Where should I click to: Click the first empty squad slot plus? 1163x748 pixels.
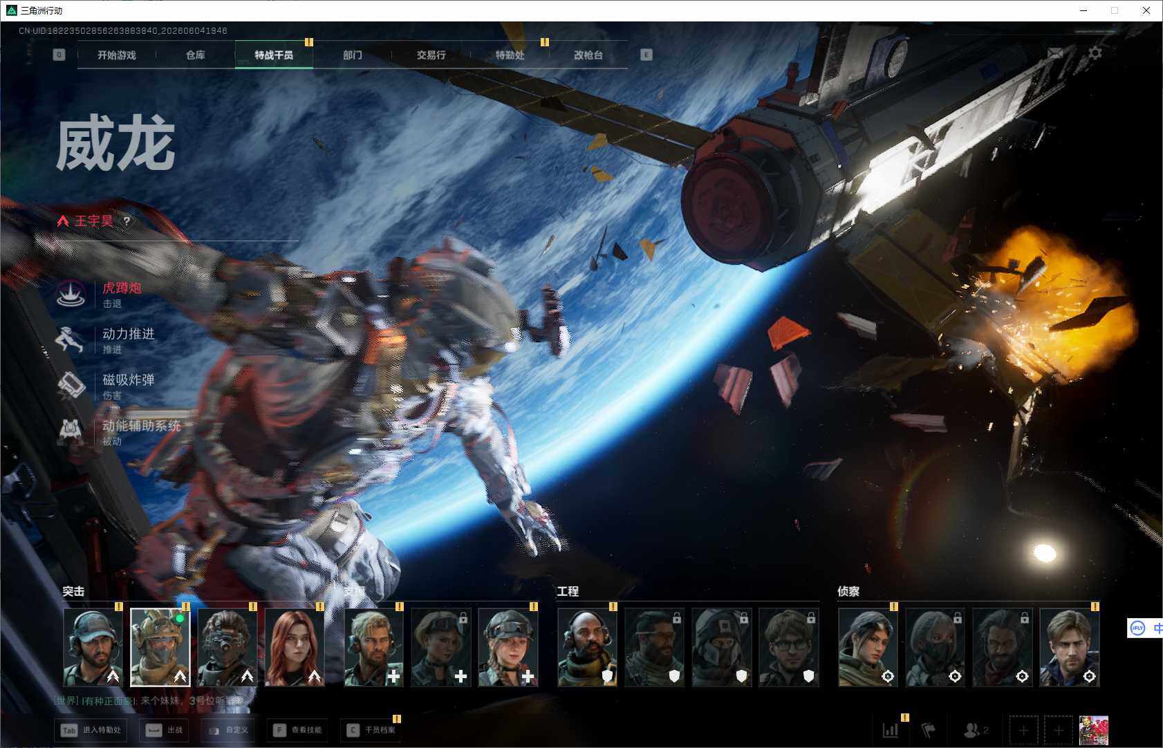pos(1023,730)
